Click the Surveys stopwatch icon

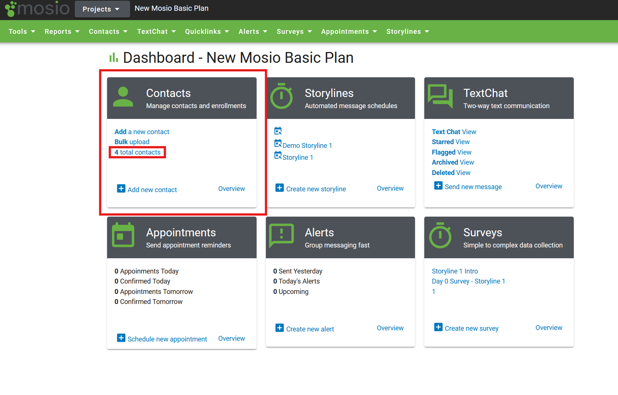click(440, 235)
